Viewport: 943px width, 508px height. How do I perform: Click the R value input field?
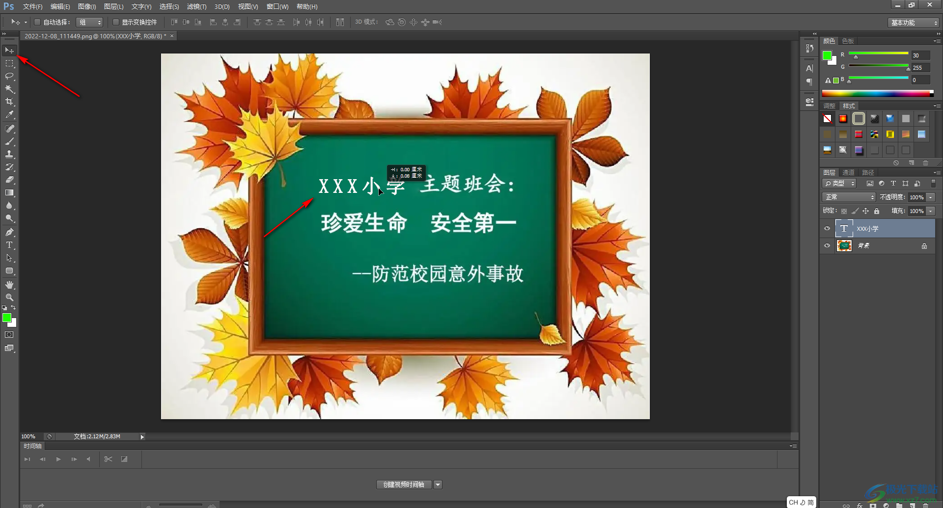point(920,55)
